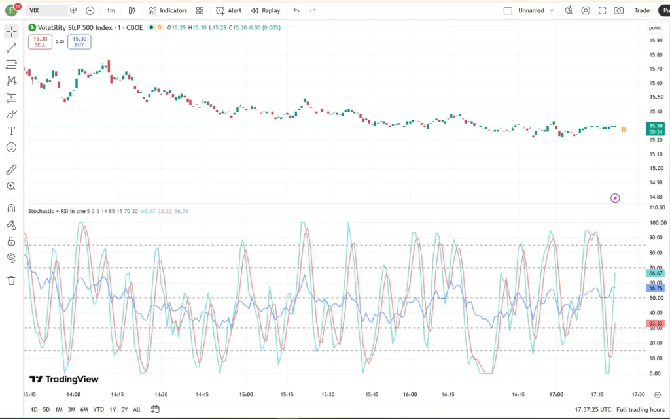Click the 15.30 BUY button
Image resolution: width=670 pixels, height=419 pixels.
coord(79,41)
